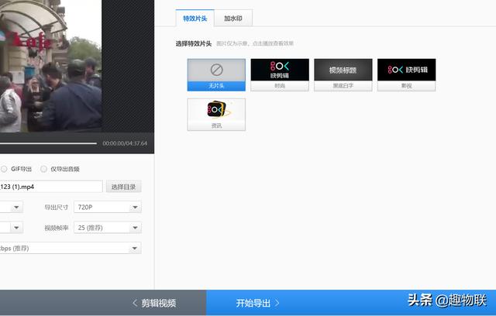This screenshot has height=316, width=496.
Task: Switch to the 加水印 tab
Action: [234, 19]
